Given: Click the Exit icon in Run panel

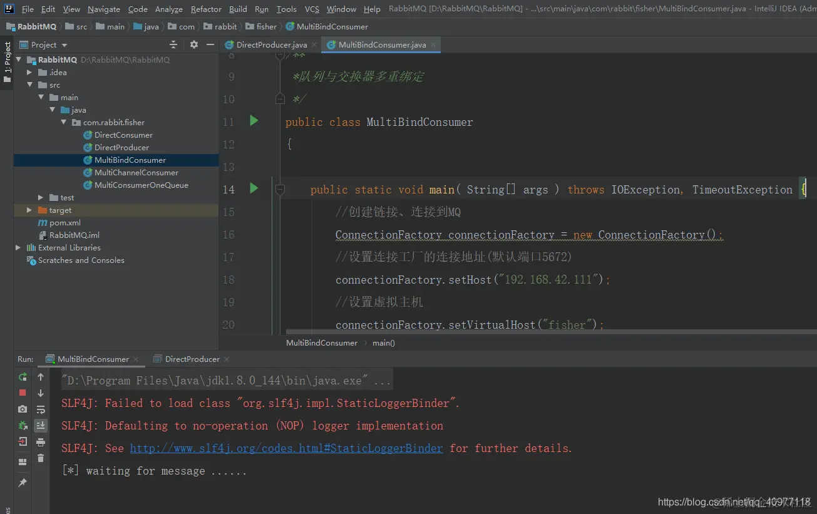Looking at the screenshot, I should 23,441.
